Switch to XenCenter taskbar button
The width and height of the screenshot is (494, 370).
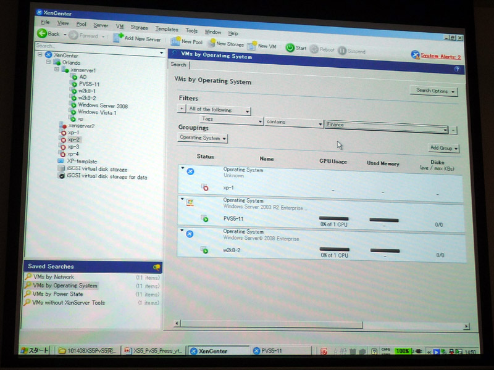click(219, 351)
